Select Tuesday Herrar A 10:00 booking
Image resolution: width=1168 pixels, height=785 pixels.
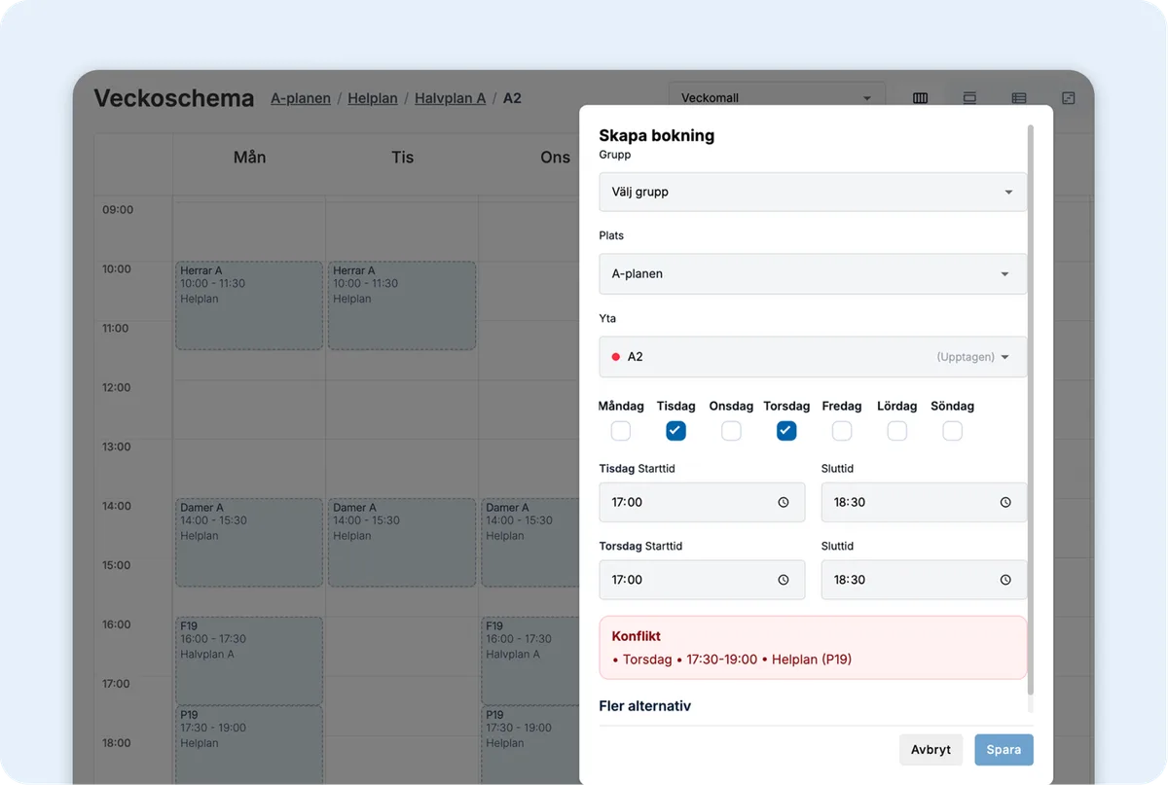click(x=402, y=305)
